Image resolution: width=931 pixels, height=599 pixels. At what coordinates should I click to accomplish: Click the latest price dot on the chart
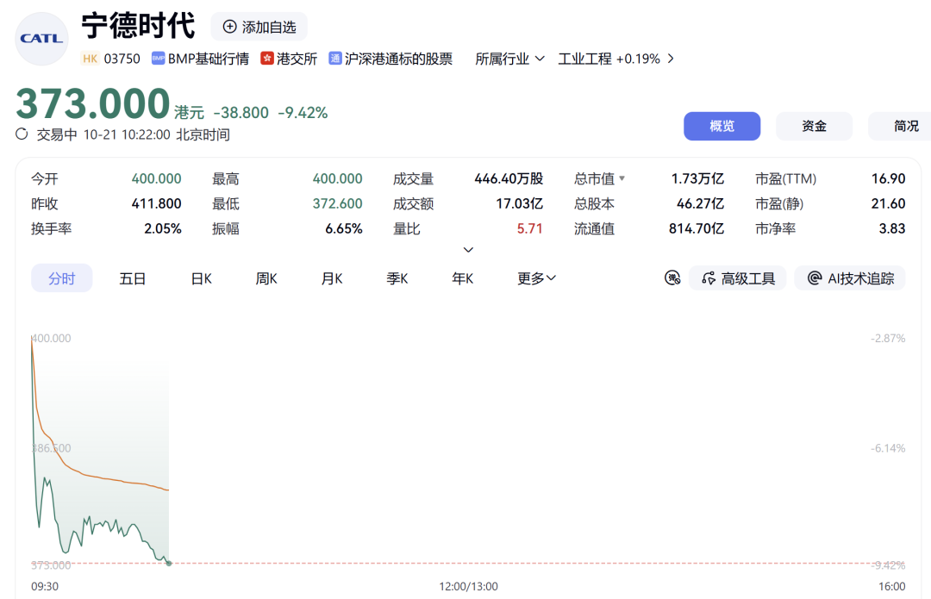coord(169,563)
